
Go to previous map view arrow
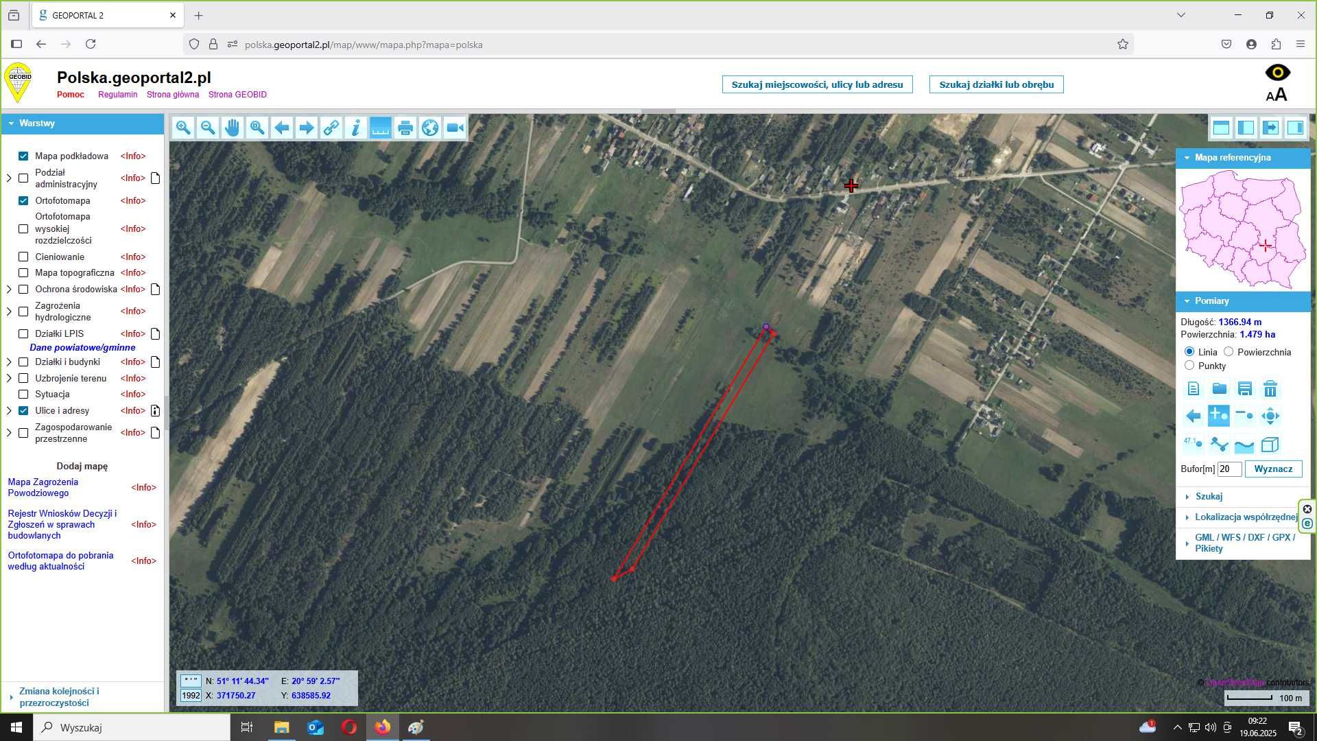pos(282,128)
